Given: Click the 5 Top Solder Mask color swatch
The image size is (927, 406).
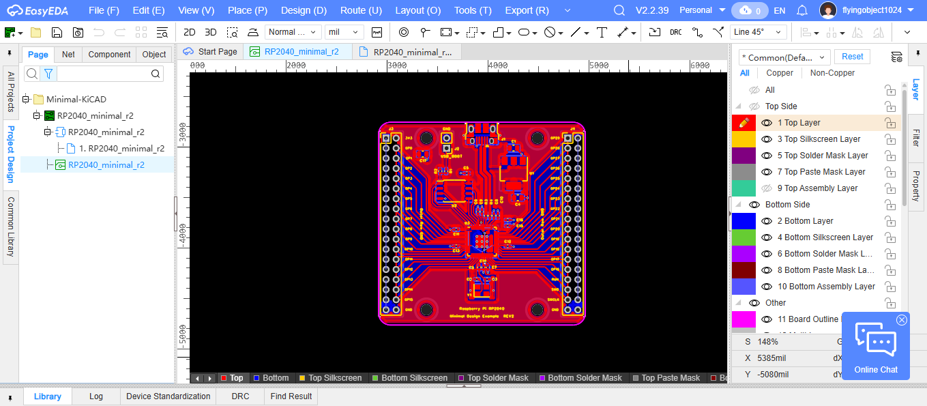Looking at the screenshot, I should point(744,156).
